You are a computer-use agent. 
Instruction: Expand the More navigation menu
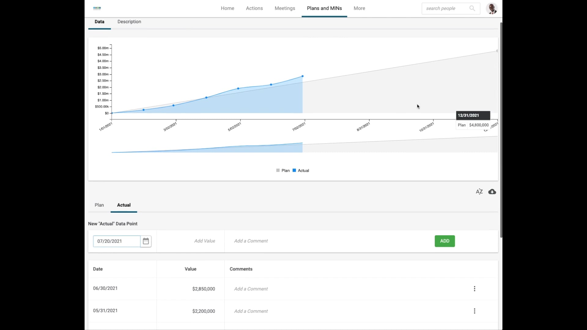click(x=359, y=8)
